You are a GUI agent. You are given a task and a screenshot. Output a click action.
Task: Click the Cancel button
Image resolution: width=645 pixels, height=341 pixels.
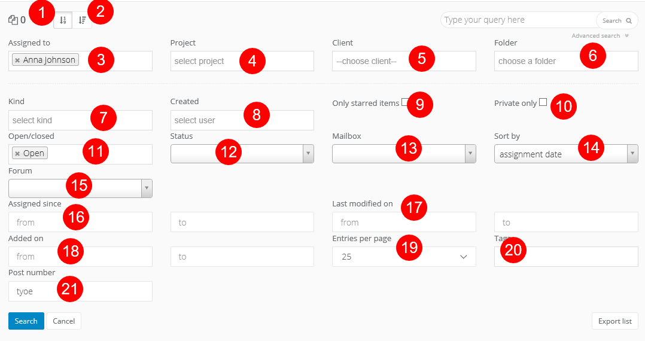[63, 321]
